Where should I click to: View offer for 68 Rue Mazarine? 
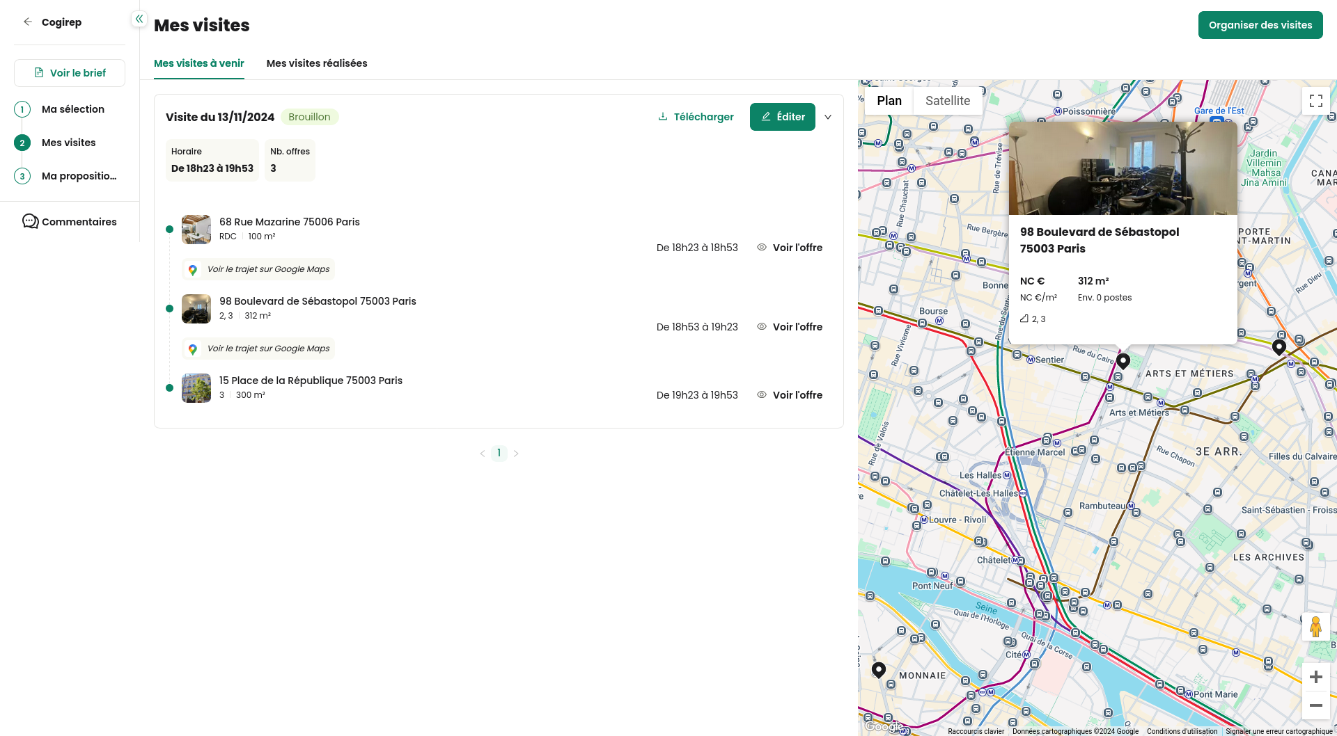pyautogui.click(x=790, y=248)
